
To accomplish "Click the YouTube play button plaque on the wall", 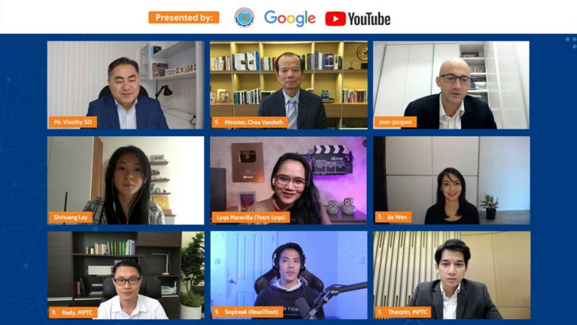I will pyautogui.click(x=248, y=162).
